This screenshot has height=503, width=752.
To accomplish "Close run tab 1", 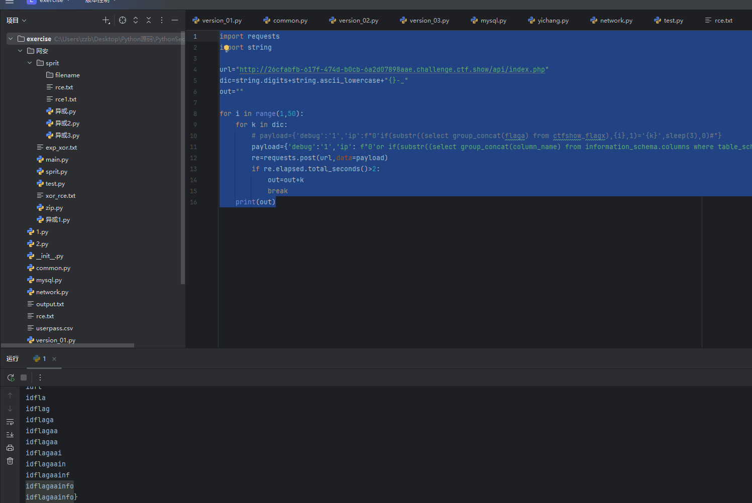I will coord(54,358).
